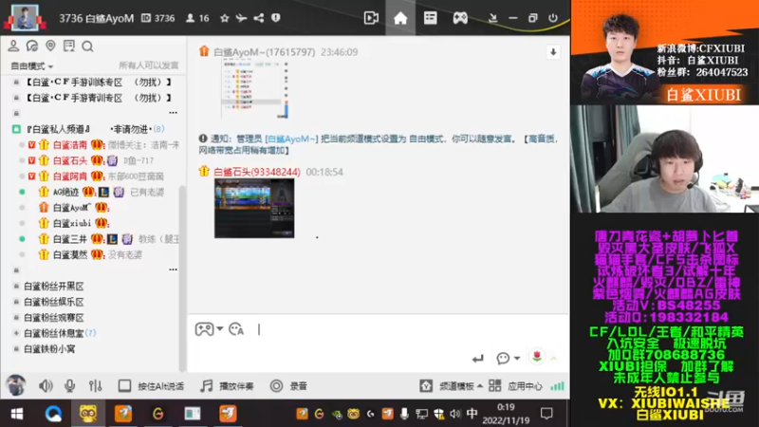Viewport: 759px width, 427px height.
Task: Open the channel avatar in title bar
Action: click(x=25, y=18)
